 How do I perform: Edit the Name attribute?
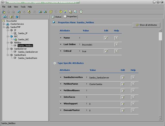(x=106, y=38)
